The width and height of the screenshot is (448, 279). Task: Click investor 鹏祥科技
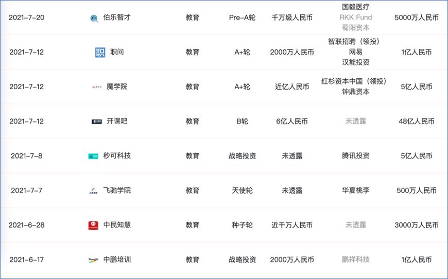(x=356, y=259)
